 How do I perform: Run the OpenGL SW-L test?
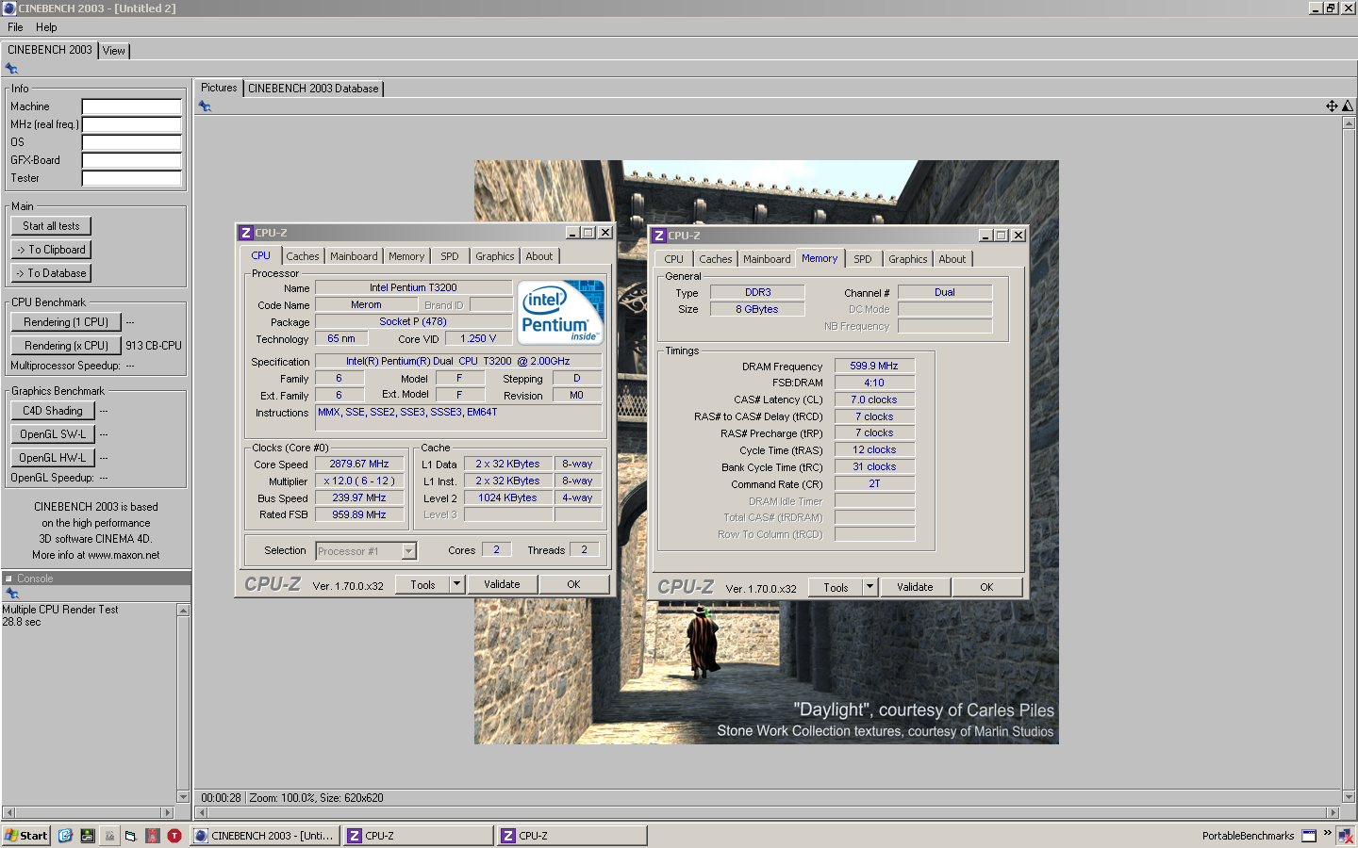coord(53,434)
